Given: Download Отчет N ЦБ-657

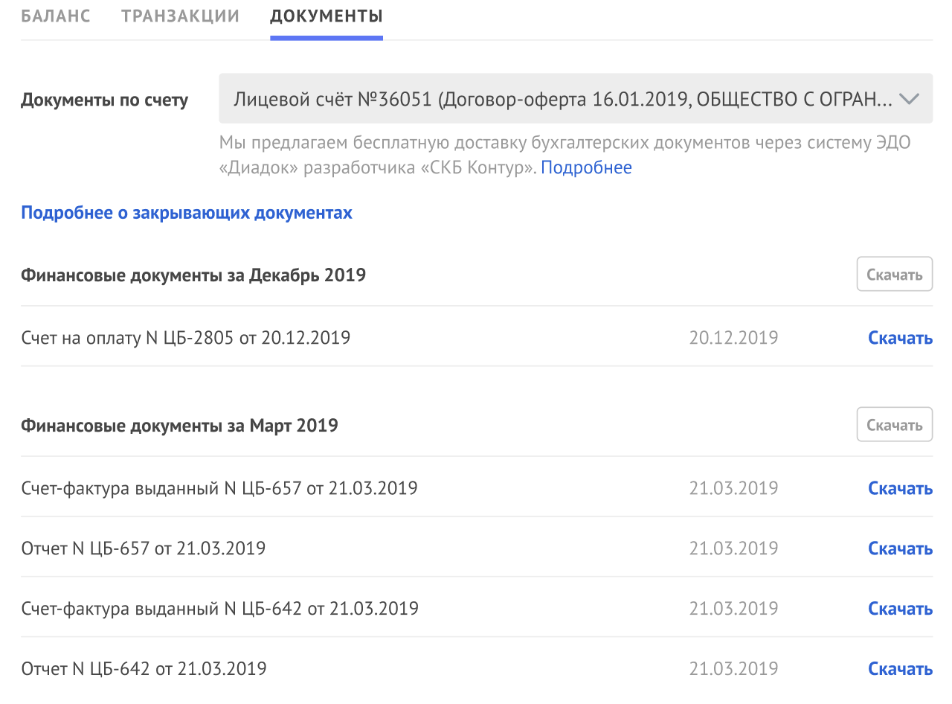Looking at the screenshot, I should click(900, 548).
